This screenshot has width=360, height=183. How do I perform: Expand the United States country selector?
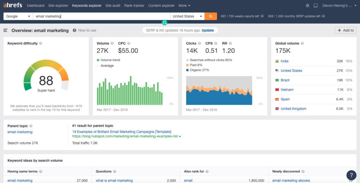[x=187, y=16]
